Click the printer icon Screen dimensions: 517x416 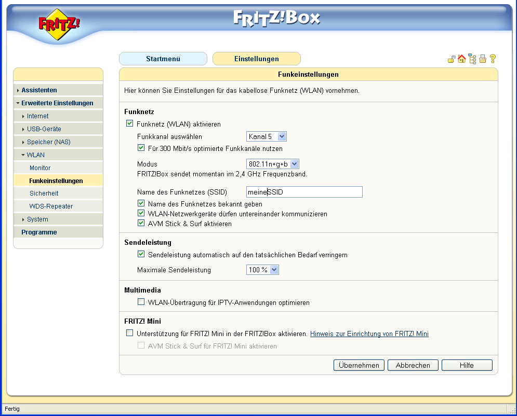point(483,59)
